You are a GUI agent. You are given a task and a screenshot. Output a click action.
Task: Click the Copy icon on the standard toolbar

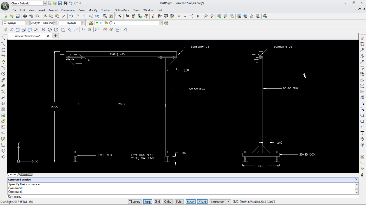pyautogui.click(x=50, y=16)
